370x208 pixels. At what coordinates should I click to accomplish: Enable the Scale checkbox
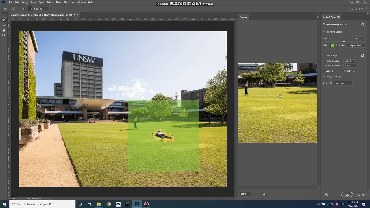point(324,71)
